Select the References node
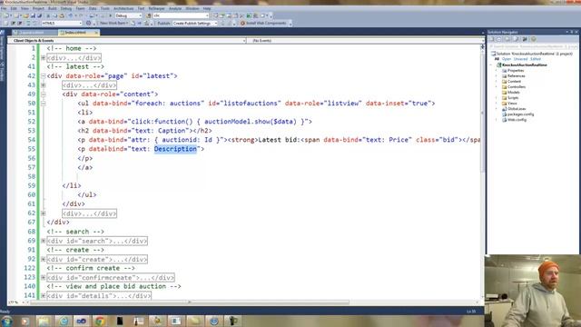Image resolution: width=581 pixels, height=327 pixels. (x=514, y=76)
